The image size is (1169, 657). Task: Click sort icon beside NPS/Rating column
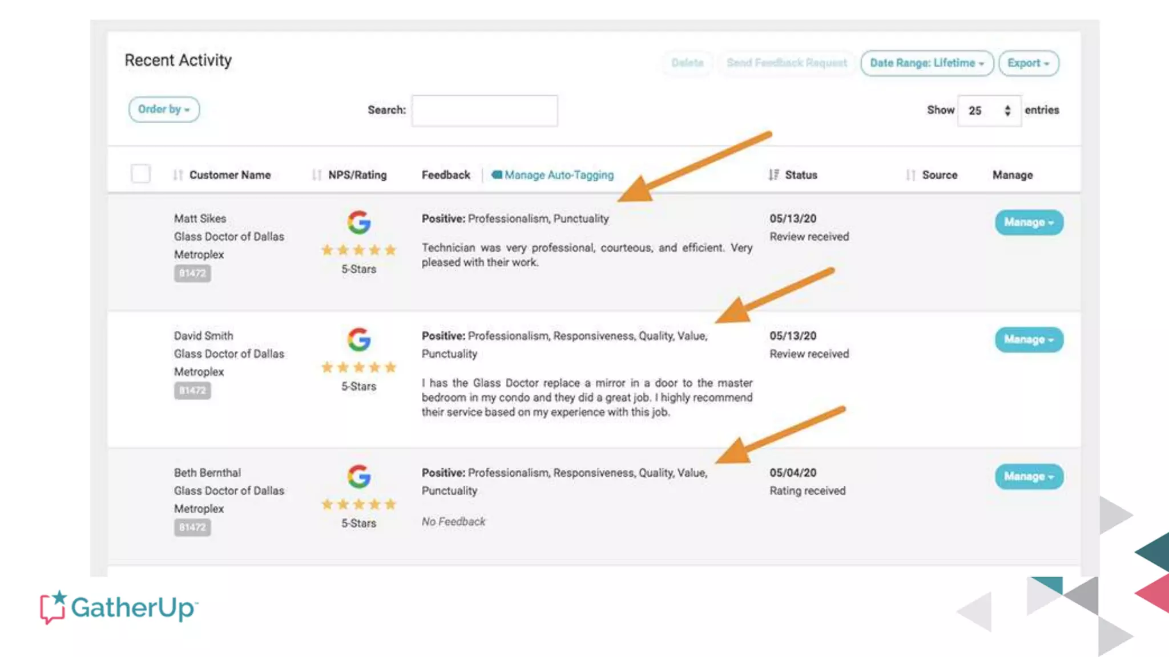click(x=317, y=175)
